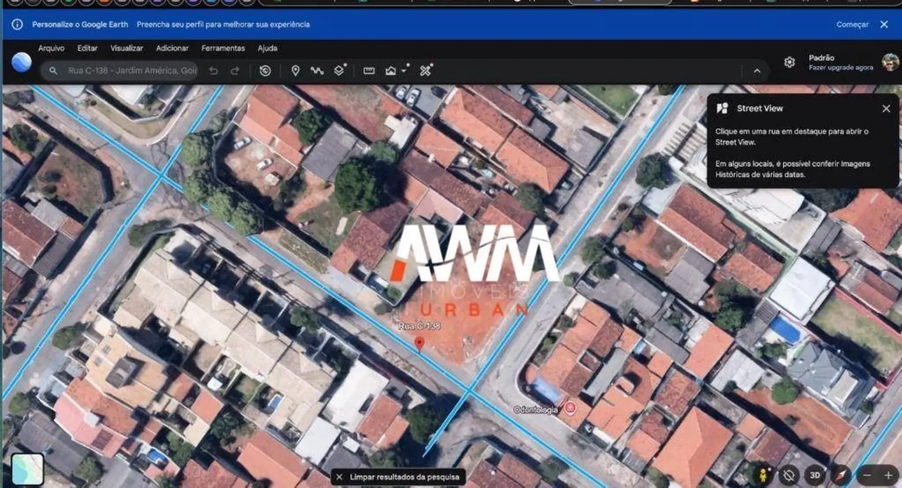902x488 pixels.
Task: Select the ruler measure tool
Action: pos(369,71)
